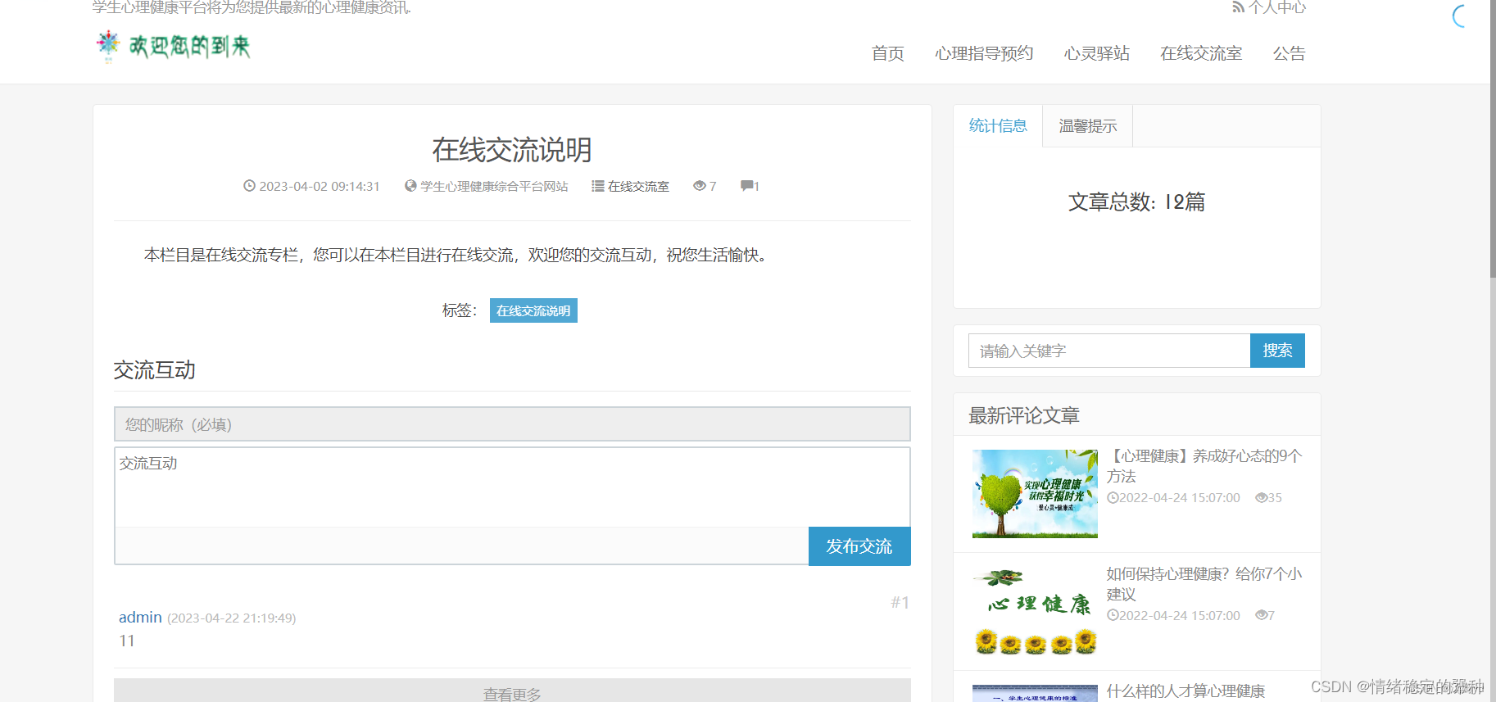Screen dimensions: 1496x702
Task: Open 学生心理健康综合平台网站 source link
Action: 494,187
